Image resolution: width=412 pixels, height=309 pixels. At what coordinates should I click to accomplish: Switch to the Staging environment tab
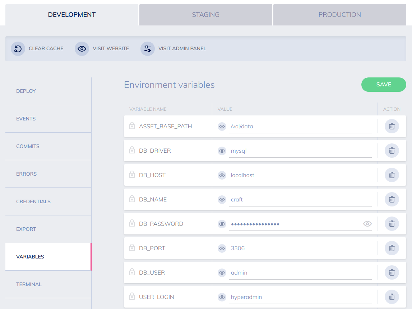(x=206, y=15)
